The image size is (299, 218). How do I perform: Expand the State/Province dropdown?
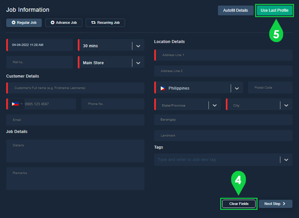(x=215, y=105)
